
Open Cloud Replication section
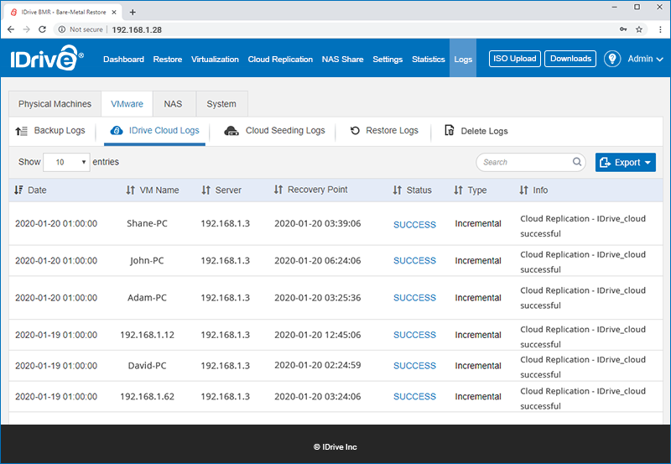280,59
